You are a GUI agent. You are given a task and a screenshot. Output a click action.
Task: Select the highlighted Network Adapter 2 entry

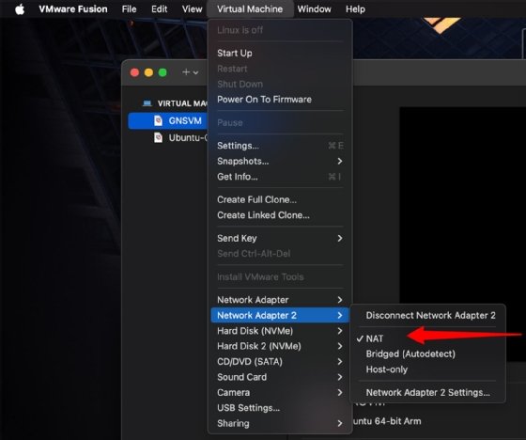pos(280,315)
